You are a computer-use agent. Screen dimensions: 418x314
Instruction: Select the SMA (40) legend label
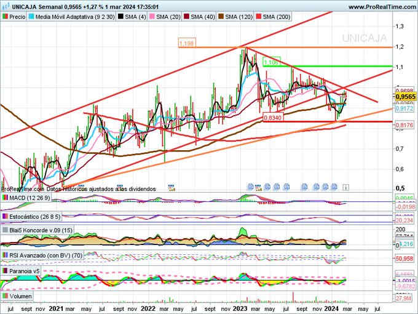point(203,17)
